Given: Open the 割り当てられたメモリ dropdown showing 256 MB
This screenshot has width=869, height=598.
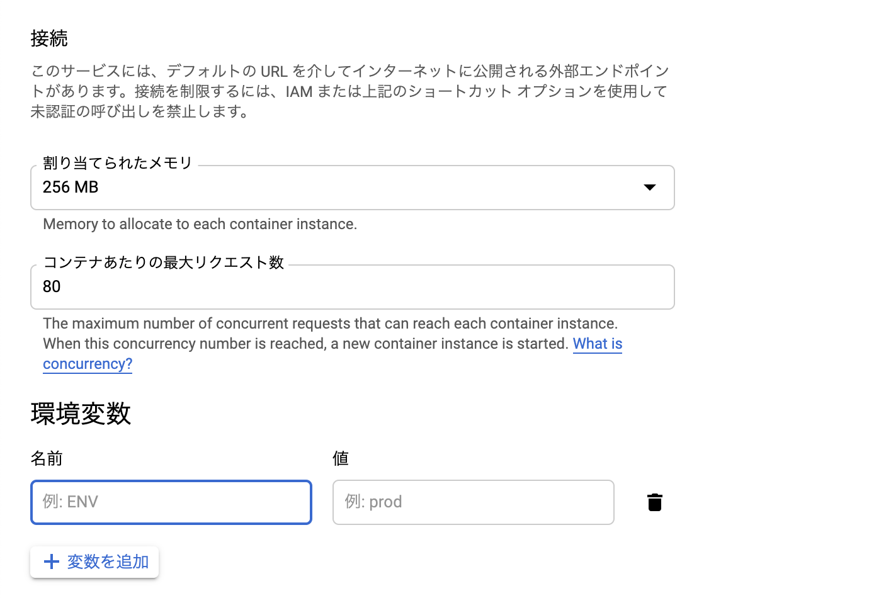Looking at the screenshot, I should pos(353,188).
